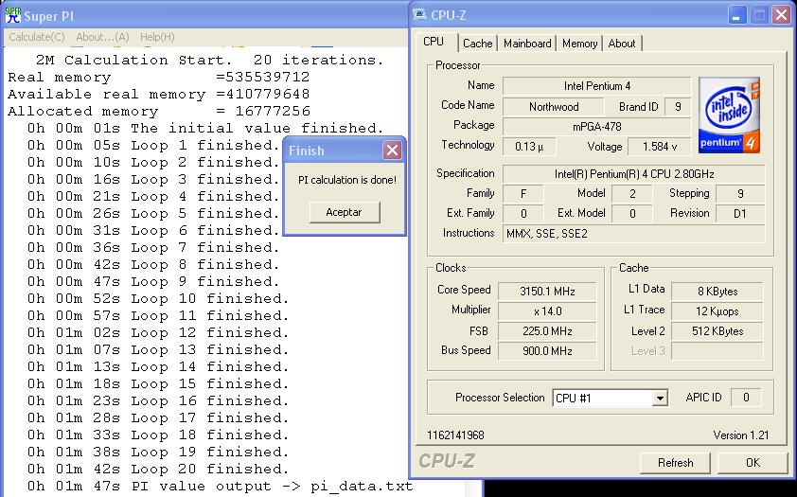Image resolution: width=797 pixels, height=497 pixels.
Task: Open the Calculate(C) menu
Action: coord(37,37)
